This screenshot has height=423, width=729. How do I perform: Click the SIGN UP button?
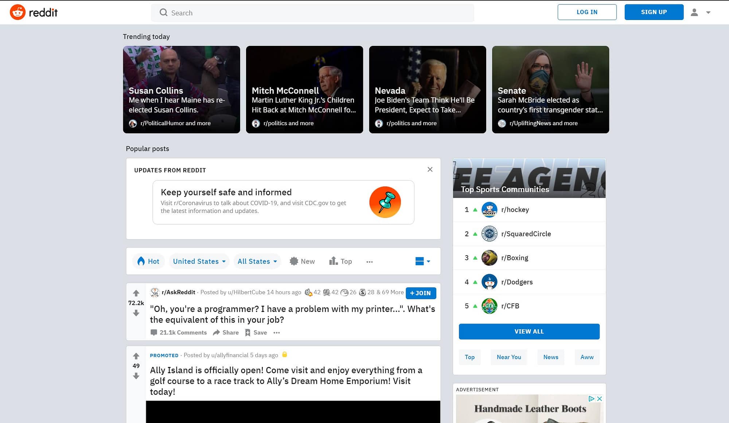(654, 12)
